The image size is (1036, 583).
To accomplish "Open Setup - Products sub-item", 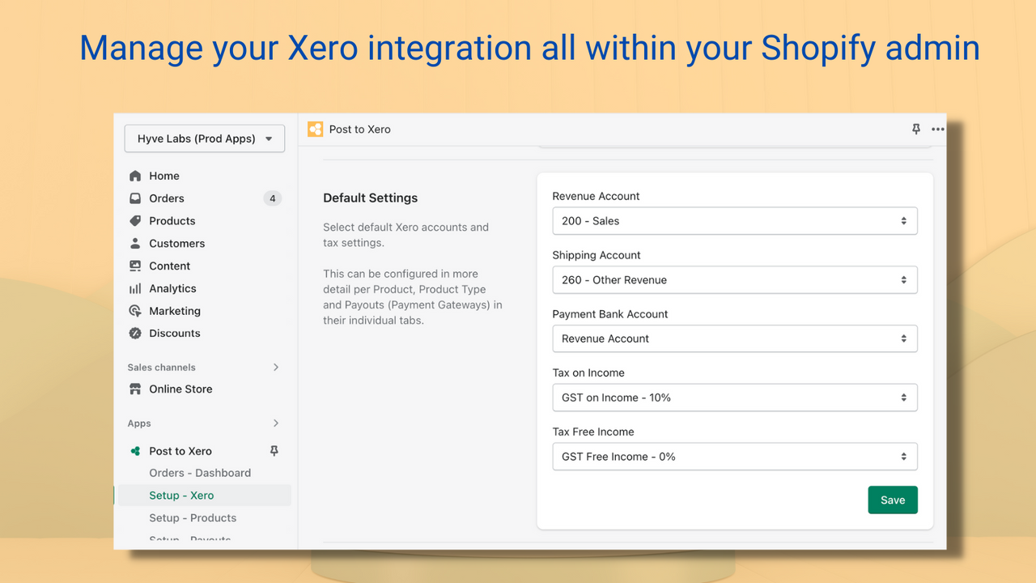I will (193, 518).
